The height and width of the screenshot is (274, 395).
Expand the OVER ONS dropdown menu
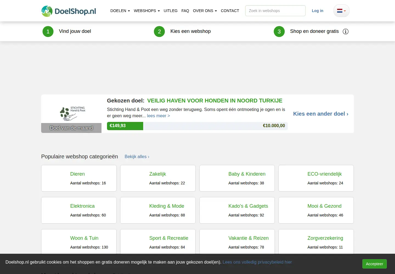205,11
